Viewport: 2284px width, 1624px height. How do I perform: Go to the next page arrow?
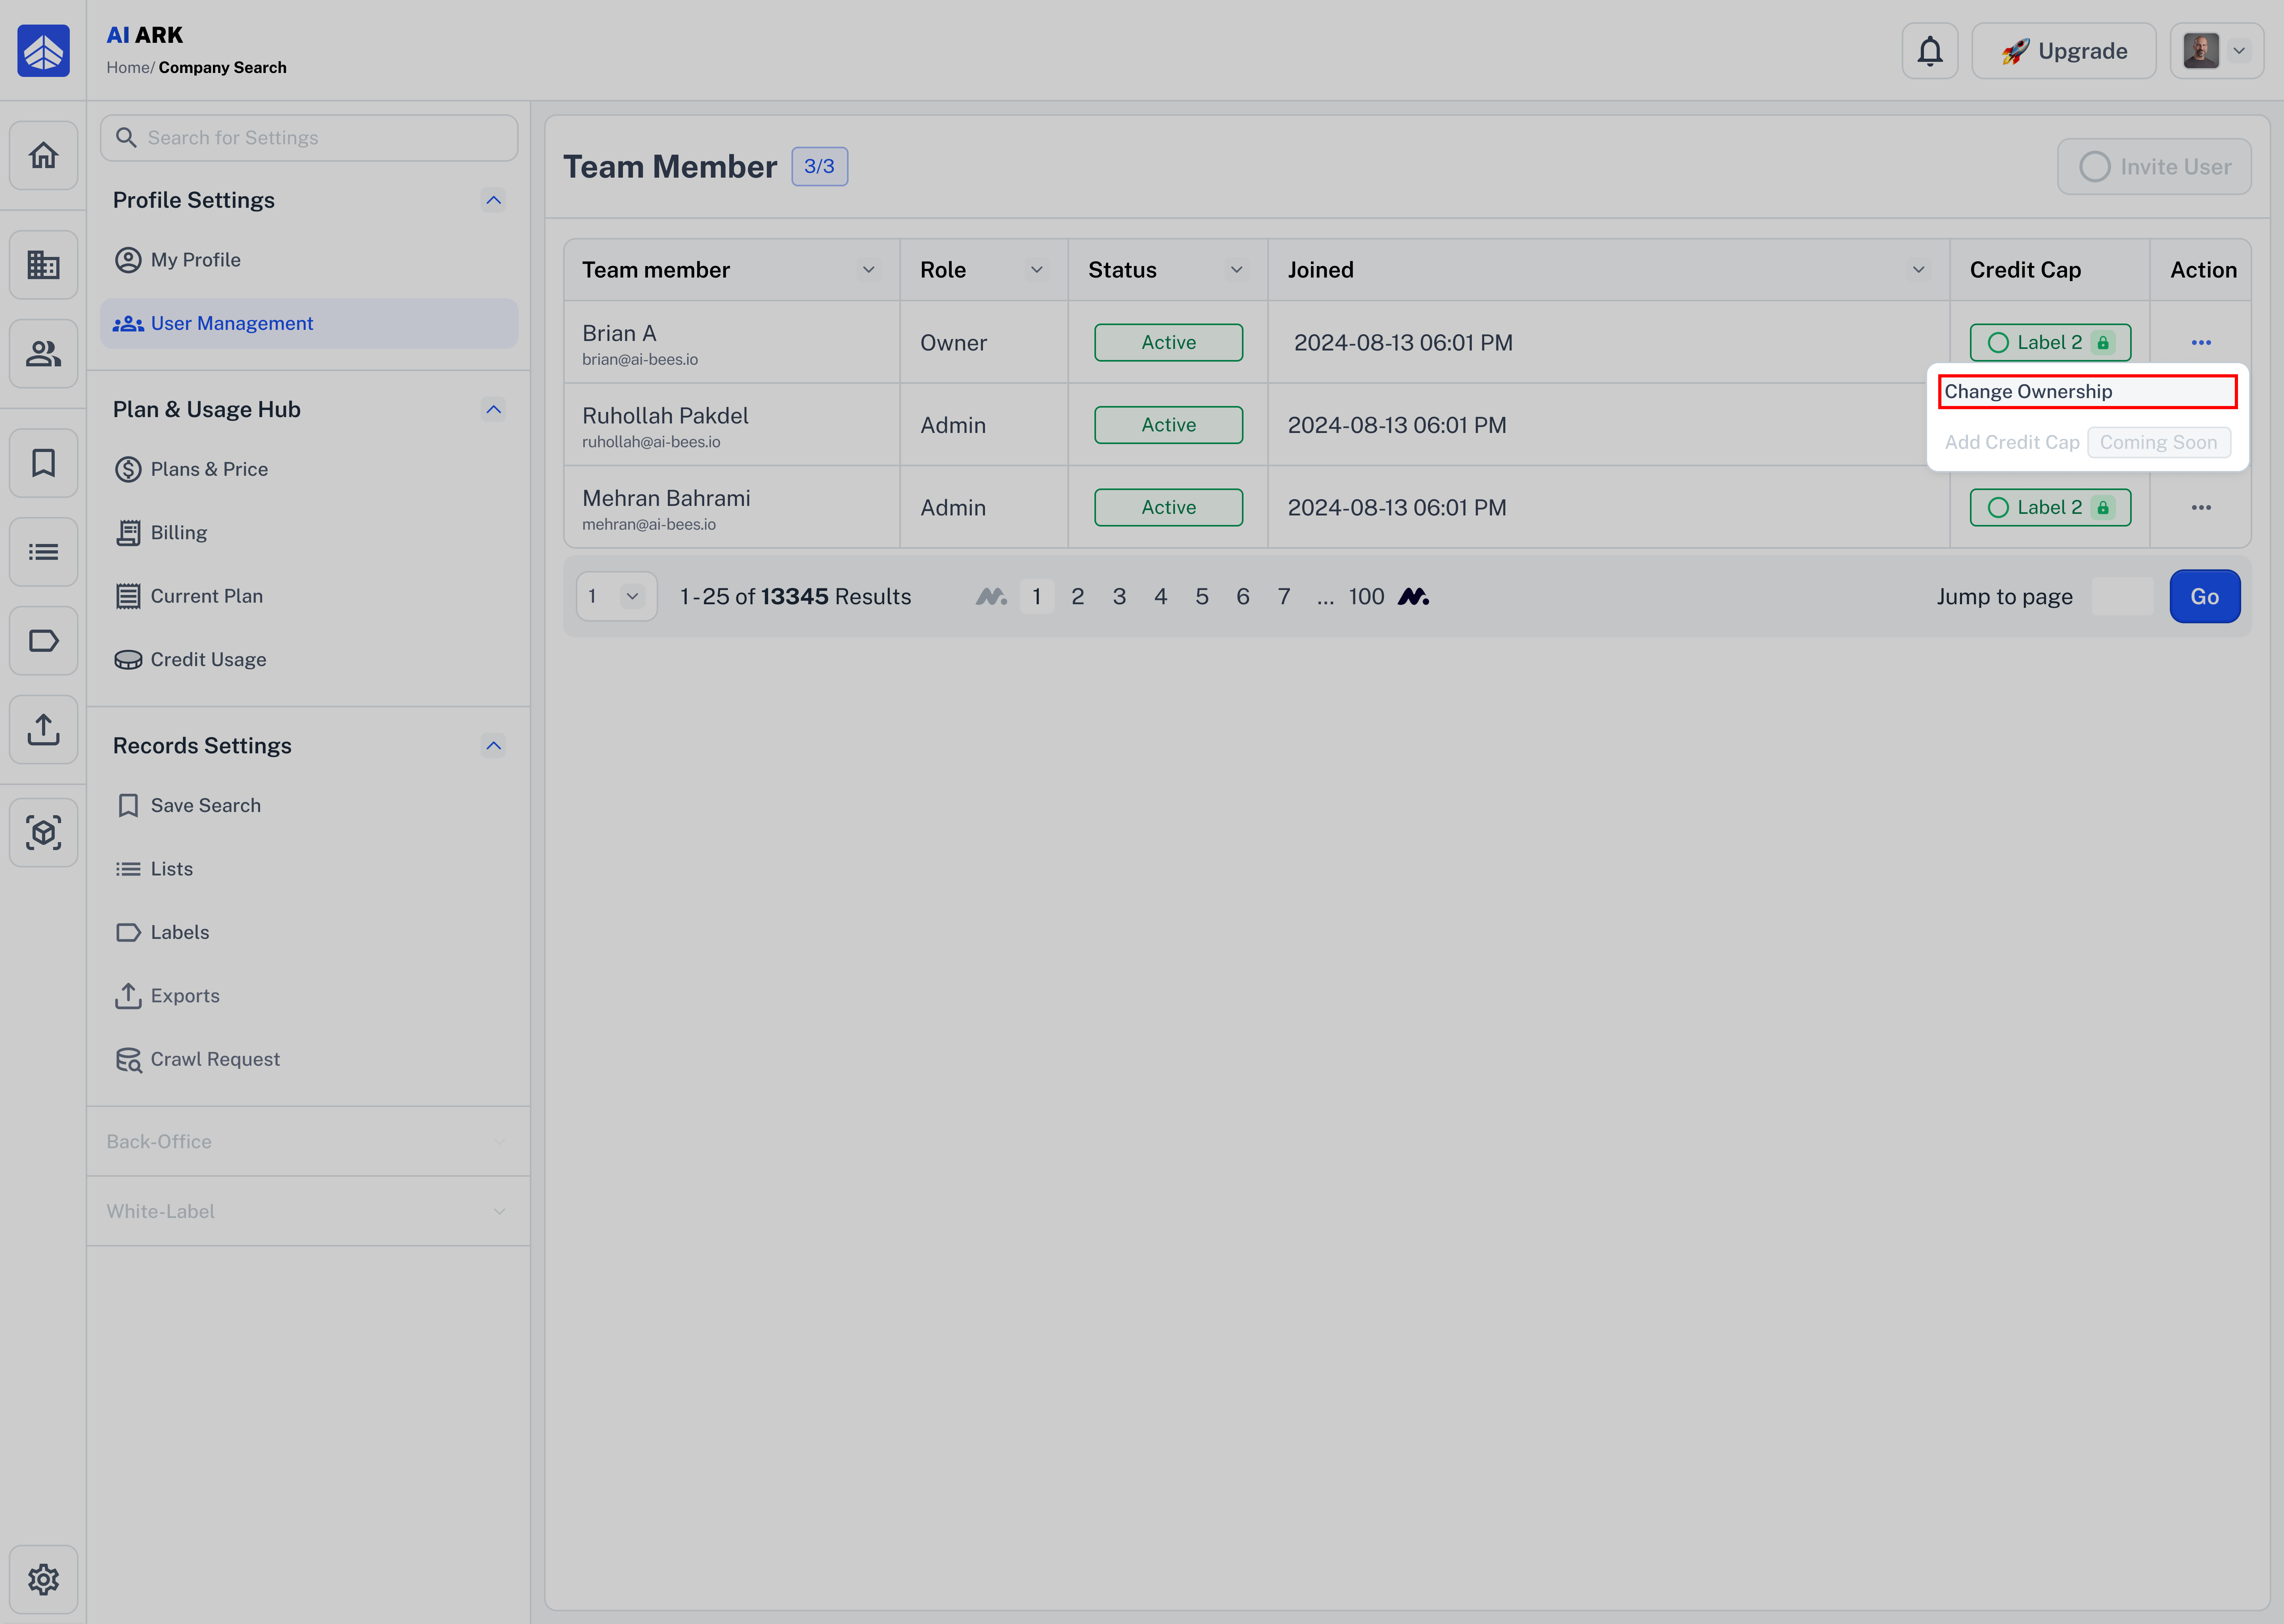[1413, 597]
